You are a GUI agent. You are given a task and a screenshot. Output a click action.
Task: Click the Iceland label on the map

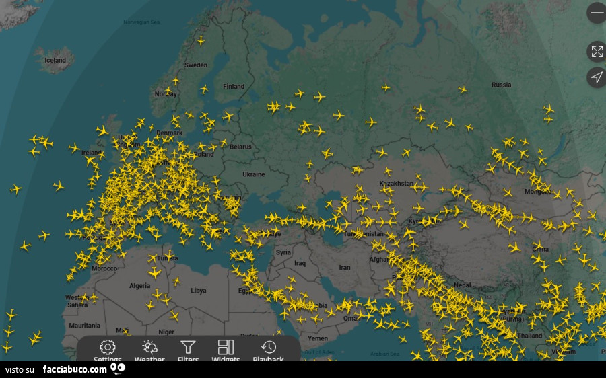[x=55, y=60]
